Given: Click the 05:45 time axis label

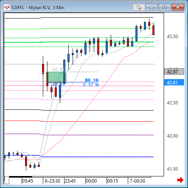Looking at the screenshot, I should tap(27, 181).
